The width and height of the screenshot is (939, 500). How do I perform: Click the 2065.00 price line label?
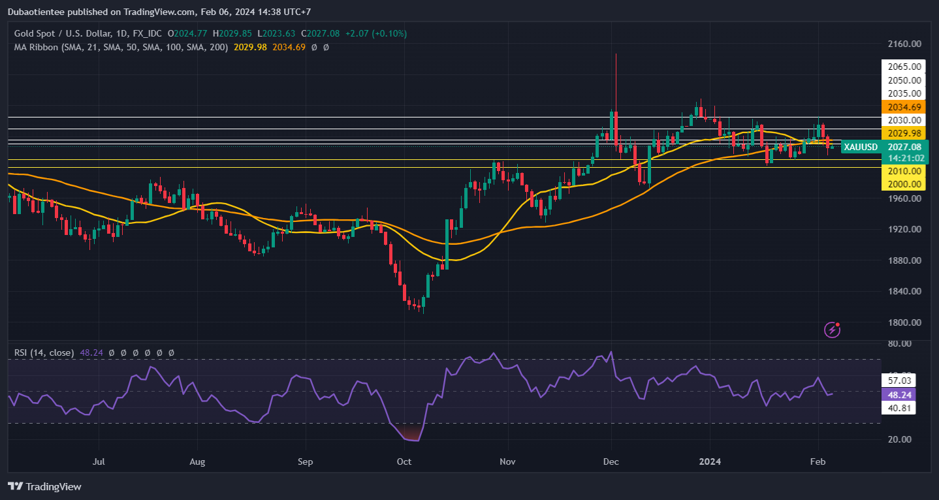(x=904, y=67)
